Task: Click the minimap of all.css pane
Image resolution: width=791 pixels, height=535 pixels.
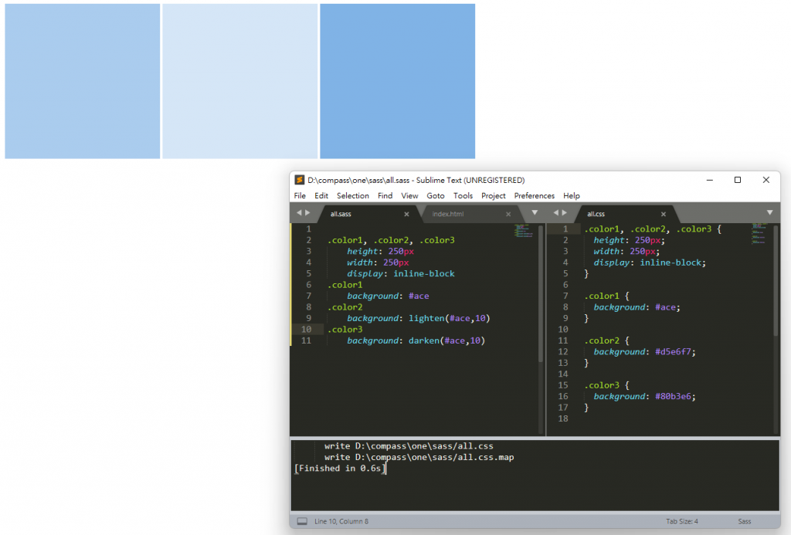Action: (x=759, y=235)
